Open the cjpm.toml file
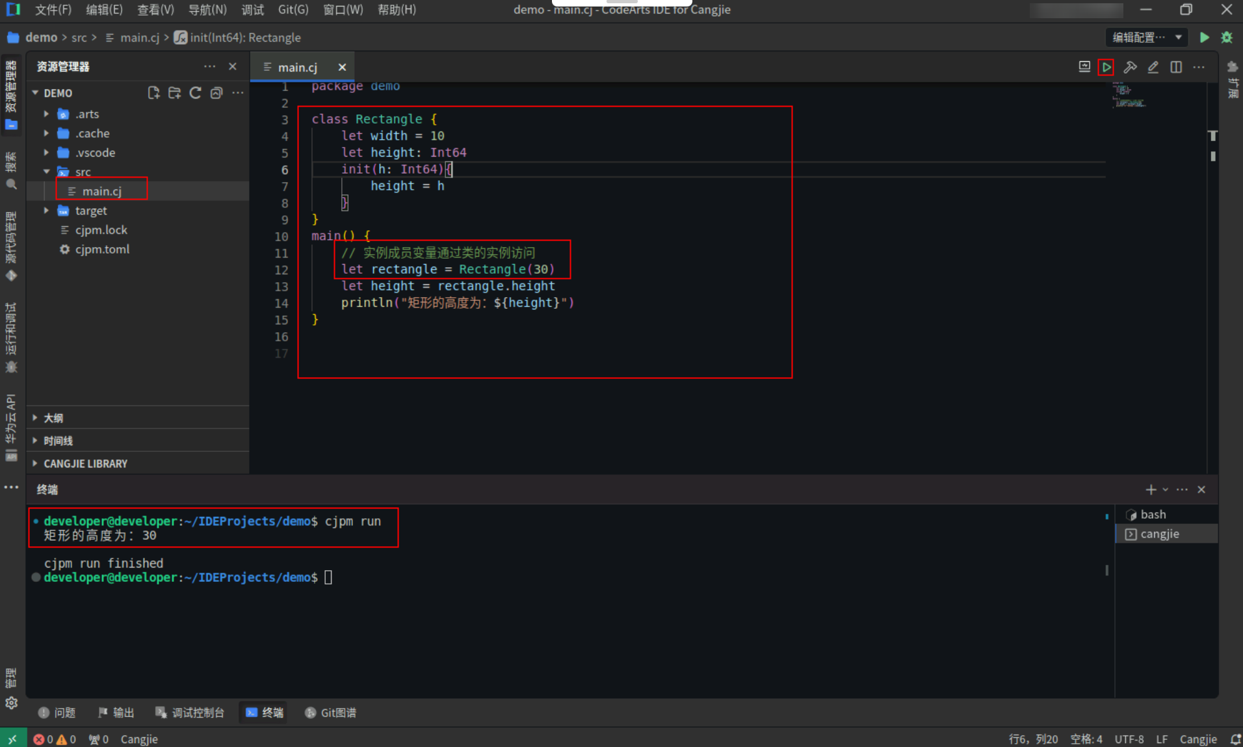This screenshot has width=1243, height=747. coord(102,249)
